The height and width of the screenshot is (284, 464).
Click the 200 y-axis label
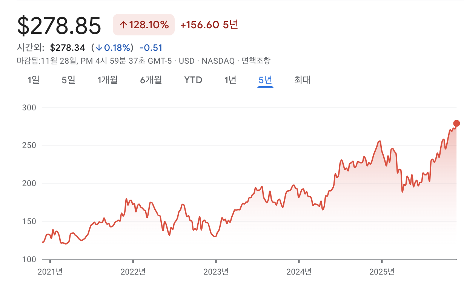tap(29, 183)
